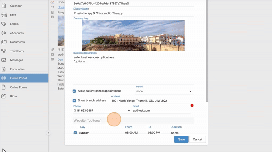Click the Cancel button
The image size is (272, 152).
pos(197,139)
